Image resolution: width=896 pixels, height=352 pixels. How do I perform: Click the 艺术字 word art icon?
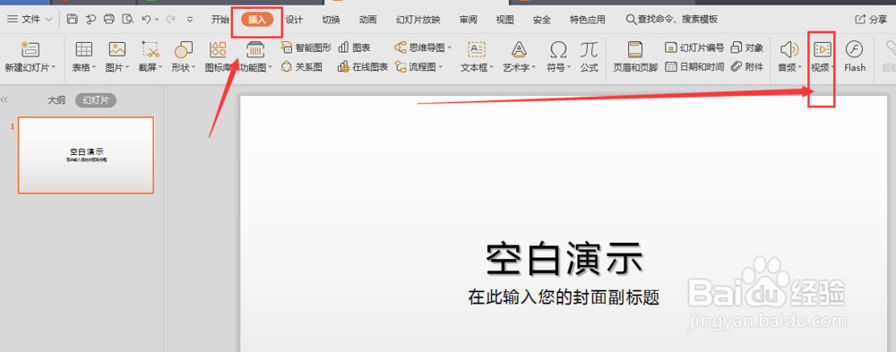coord(519,50)
